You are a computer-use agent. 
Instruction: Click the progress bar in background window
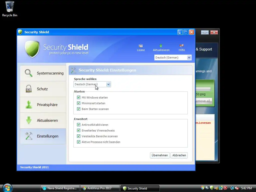click(203, 89)
